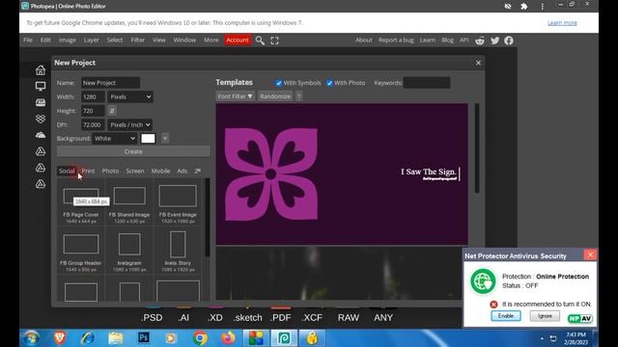Click in the Keywords search field
This screenshot has height=347, width=618.
click(427, 83)
